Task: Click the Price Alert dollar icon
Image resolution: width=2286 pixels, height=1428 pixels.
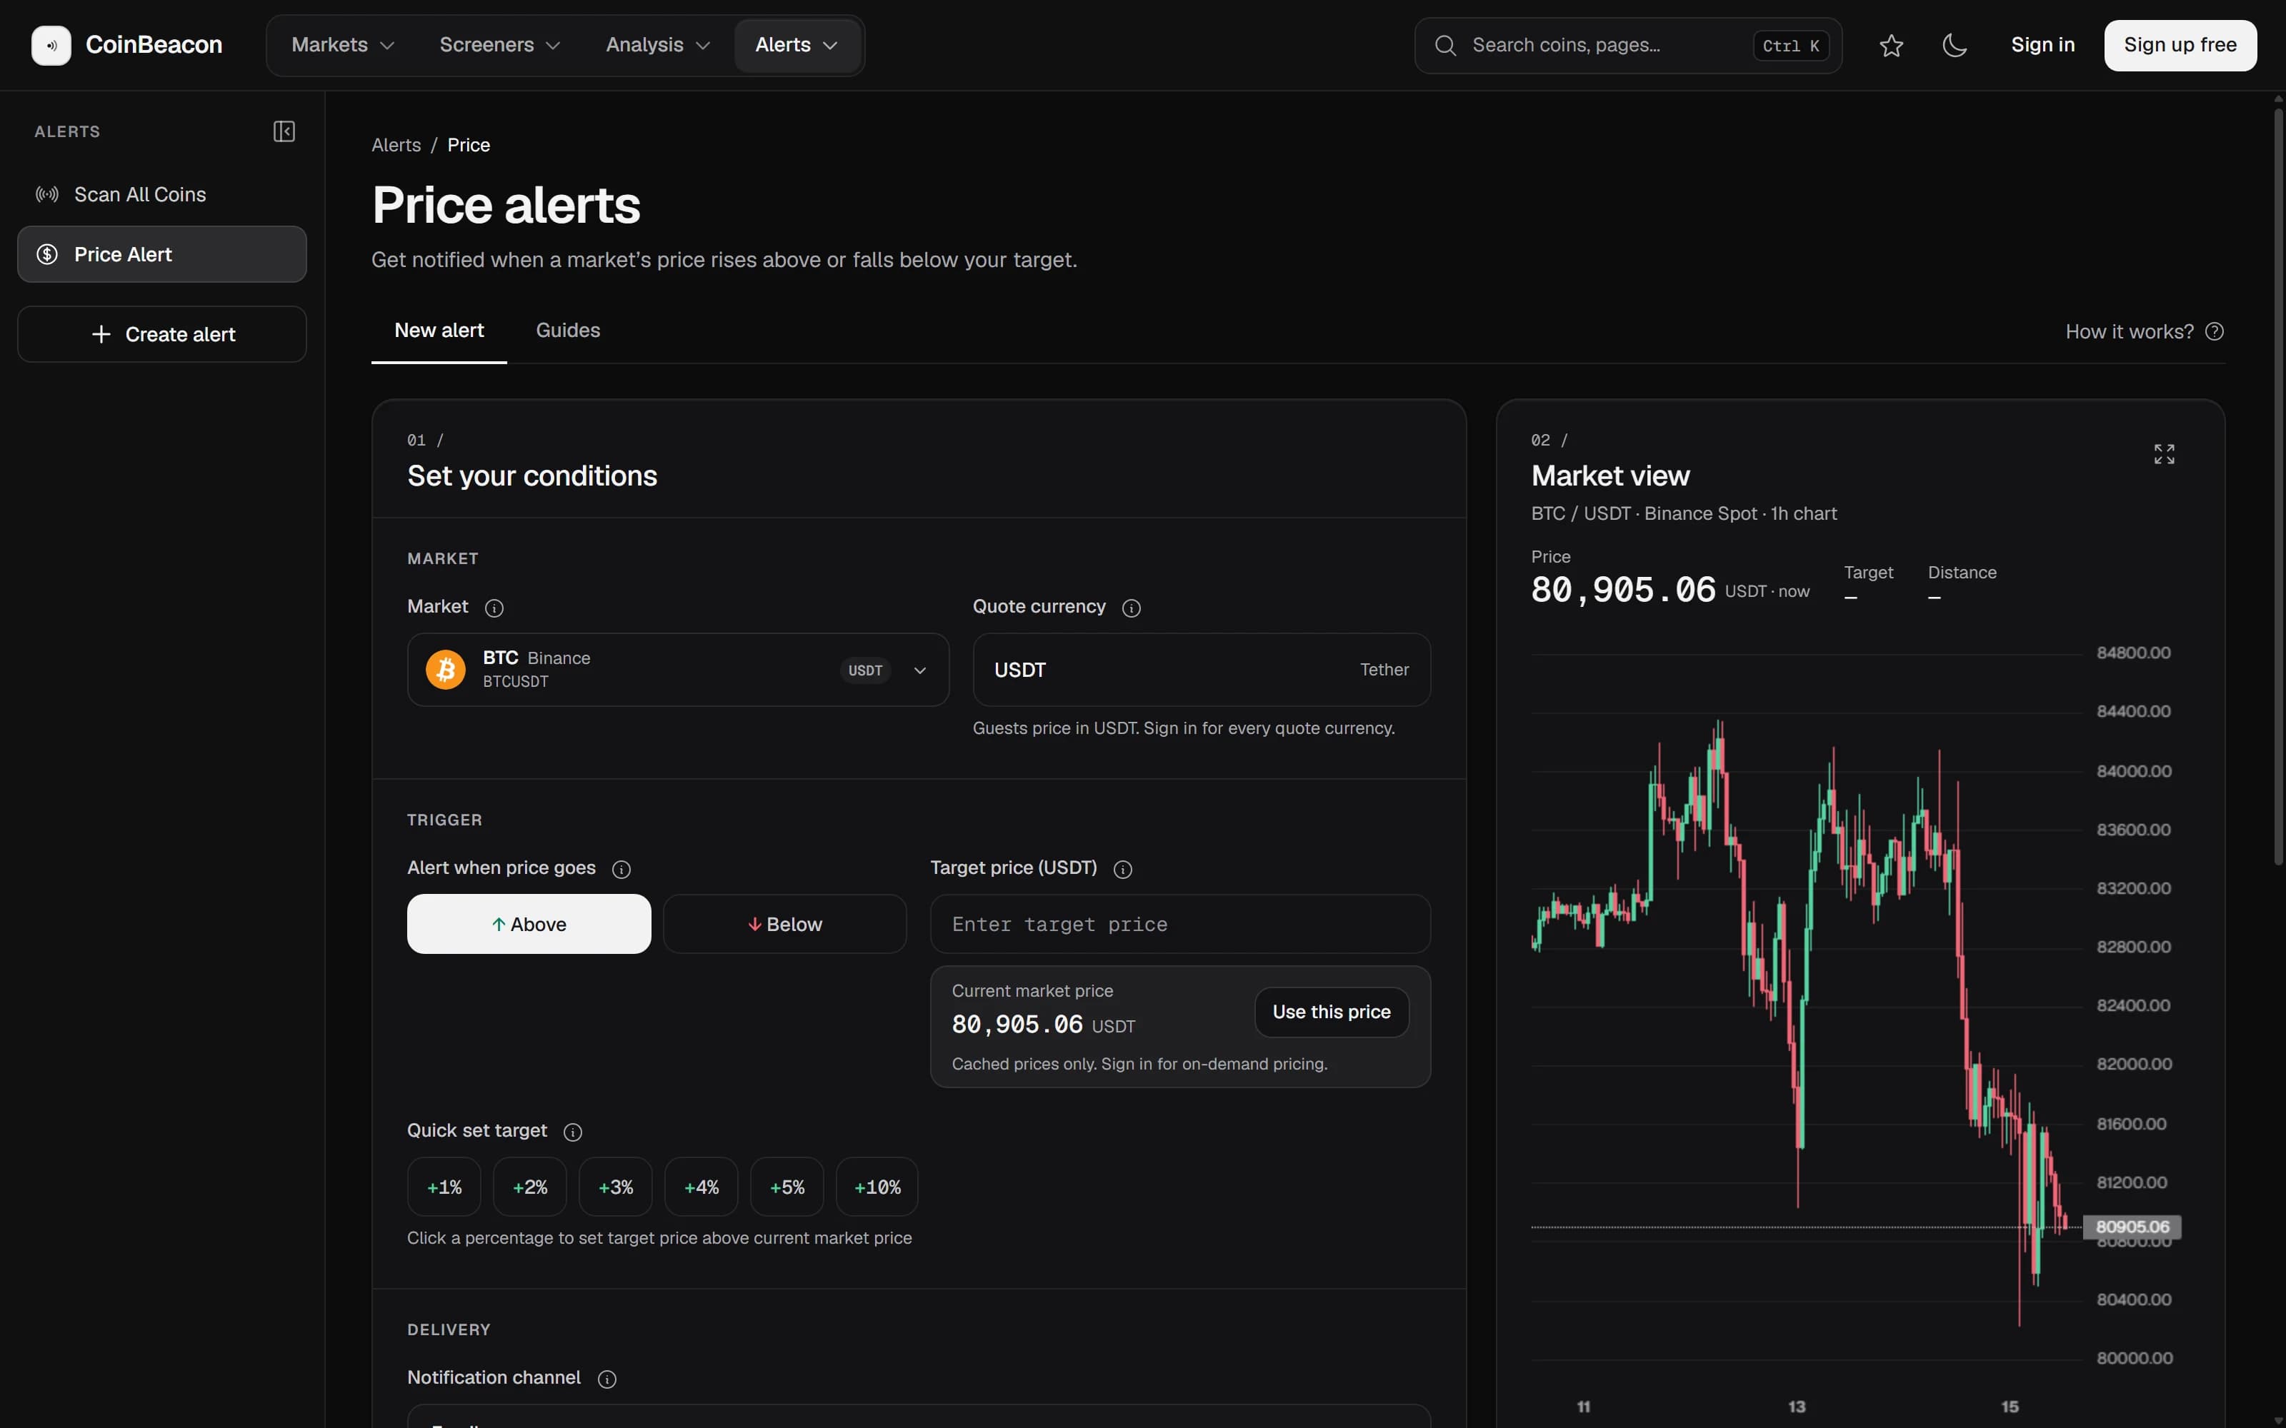Action: click(47, 254)
